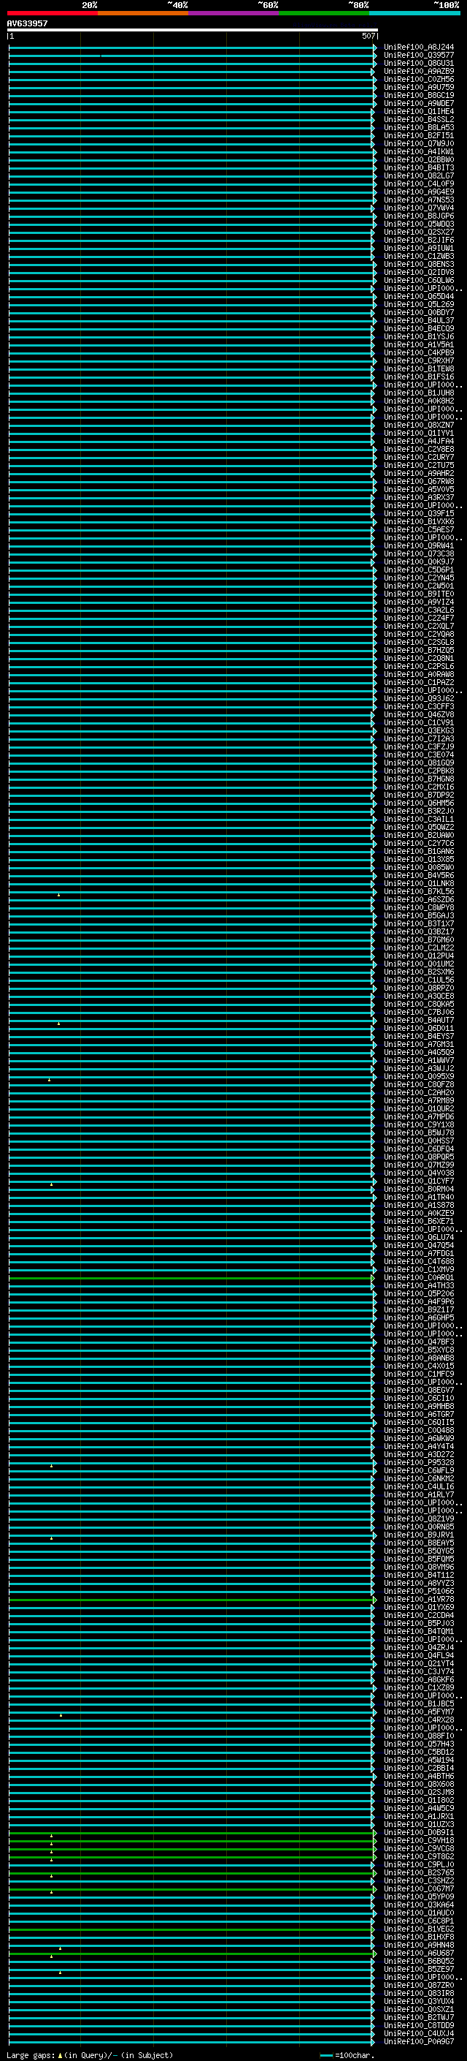467x2061 pixels.
Task: Click the gap marker in the UniRef100_B4AUT7 row
Action: (58, 1024)
